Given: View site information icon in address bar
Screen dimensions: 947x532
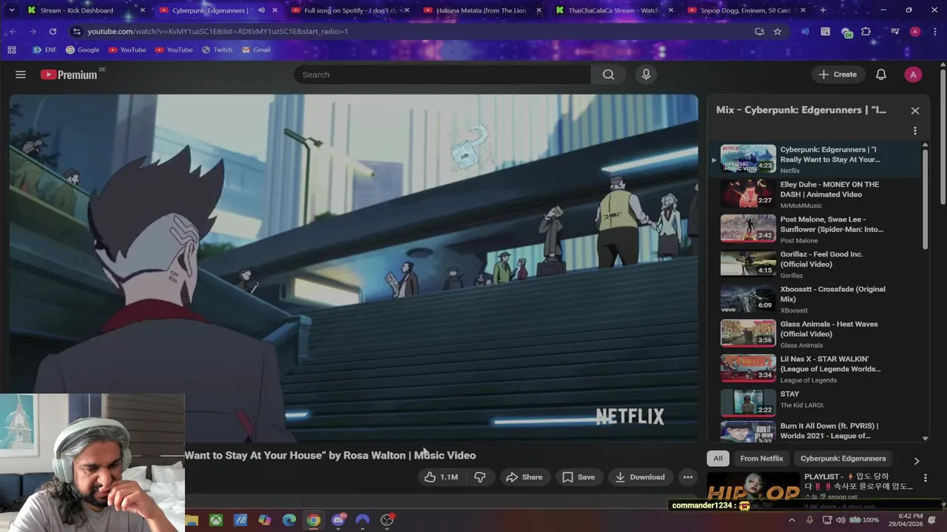Looking at the screenshot, I should (76, 32).
